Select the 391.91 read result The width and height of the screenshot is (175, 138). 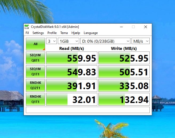[72, 85]
